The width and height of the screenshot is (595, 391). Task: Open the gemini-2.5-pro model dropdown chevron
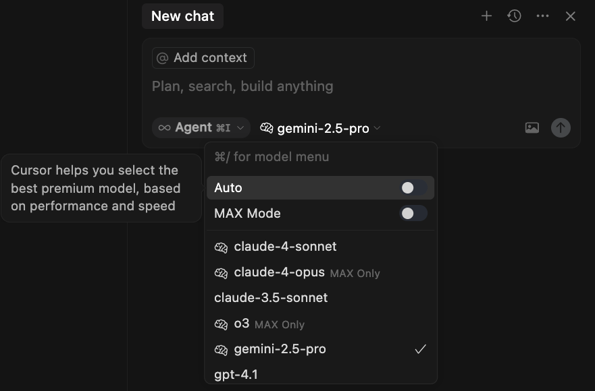[x=377, y=128]
